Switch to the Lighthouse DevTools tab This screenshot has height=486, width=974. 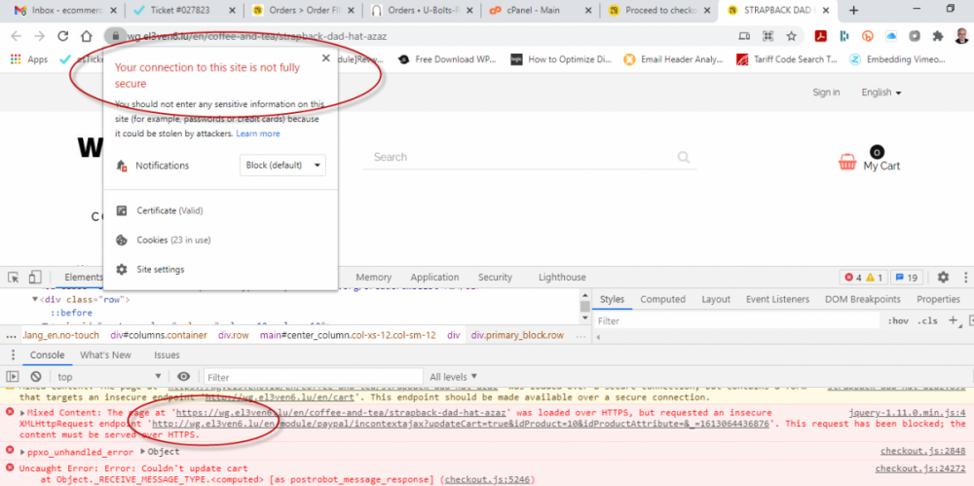[562, 278]
